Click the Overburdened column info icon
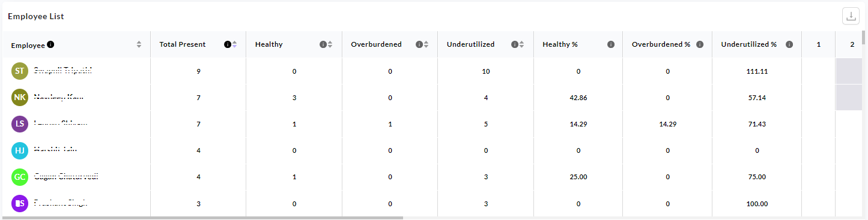This screenshot has height=220, width=868. pos(419,44)
